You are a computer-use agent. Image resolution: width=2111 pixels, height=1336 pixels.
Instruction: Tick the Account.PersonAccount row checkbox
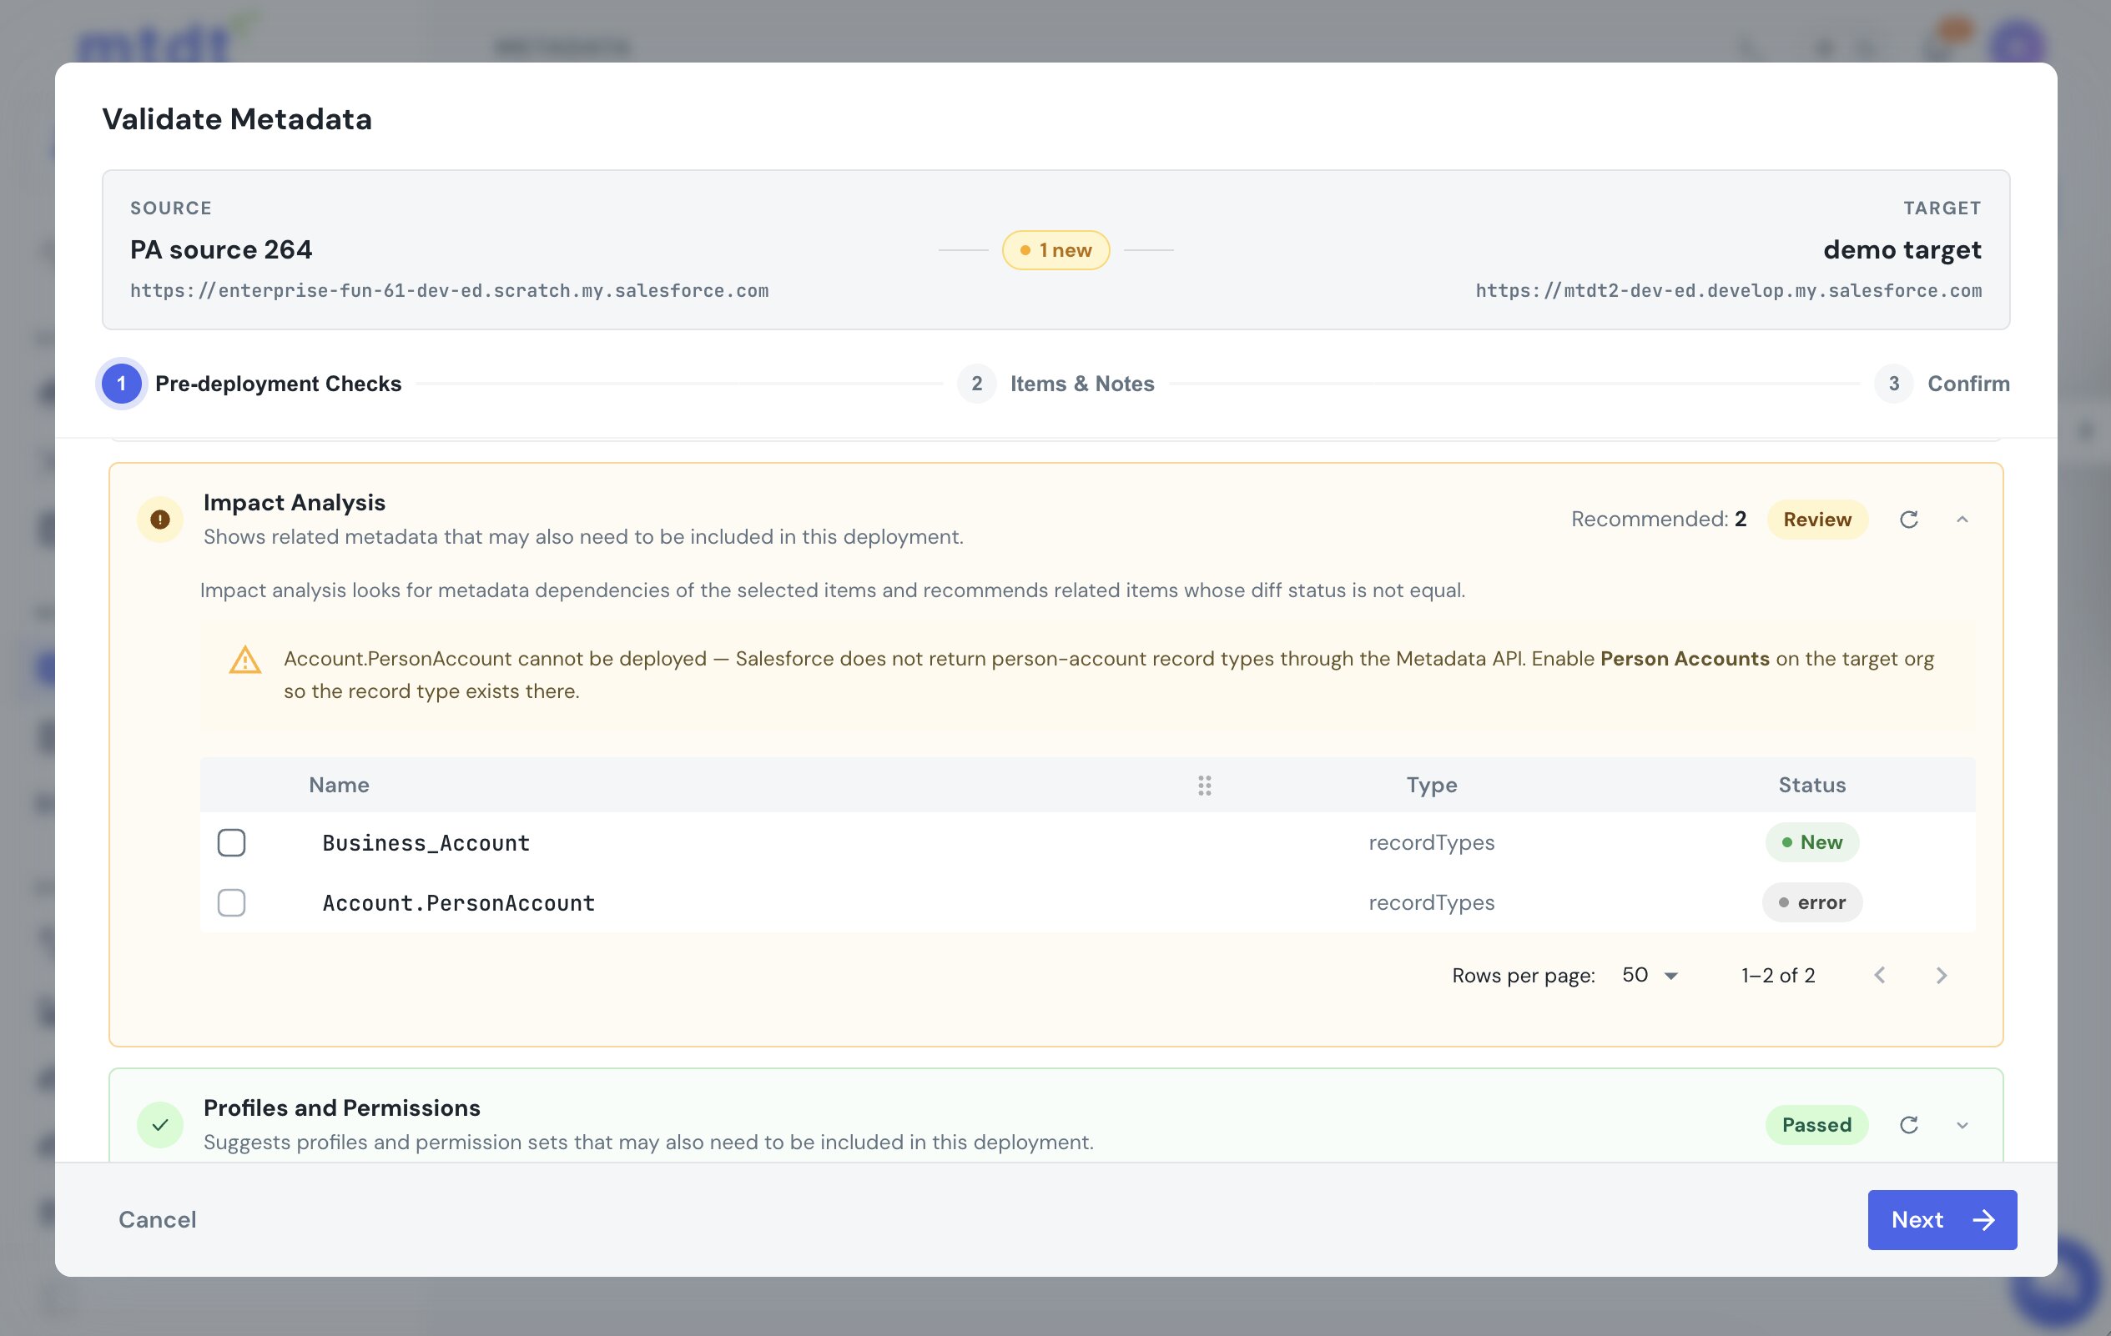231,902
